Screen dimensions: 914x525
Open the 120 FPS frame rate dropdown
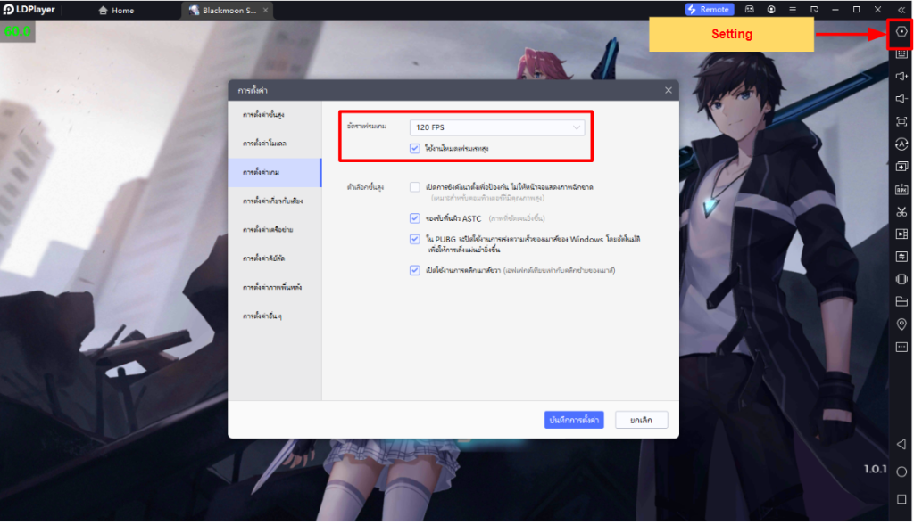(x=497, y=127)
